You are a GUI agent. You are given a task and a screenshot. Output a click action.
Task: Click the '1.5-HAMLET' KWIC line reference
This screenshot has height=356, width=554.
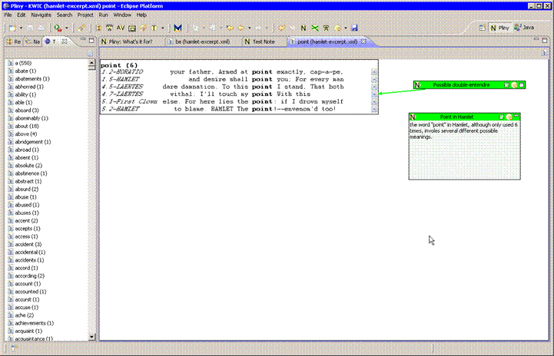coord(121,79)
